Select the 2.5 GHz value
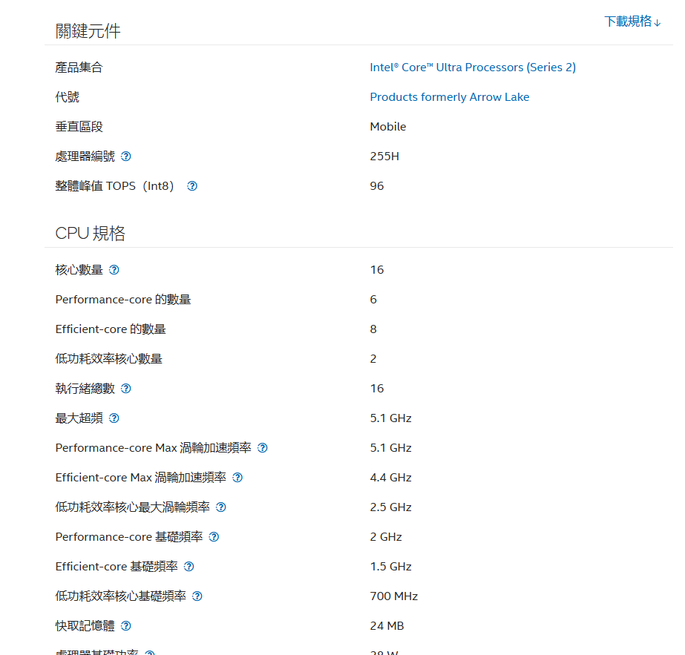Screen dimensions: 685x655 390,507
